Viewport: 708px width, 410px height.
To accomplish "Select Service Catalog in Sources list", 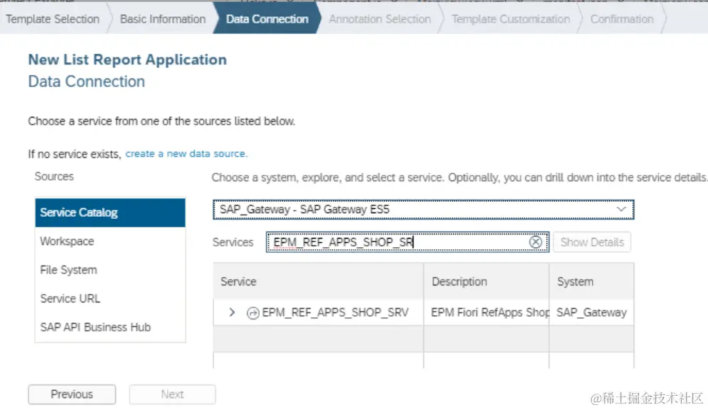I will (110, 212).
